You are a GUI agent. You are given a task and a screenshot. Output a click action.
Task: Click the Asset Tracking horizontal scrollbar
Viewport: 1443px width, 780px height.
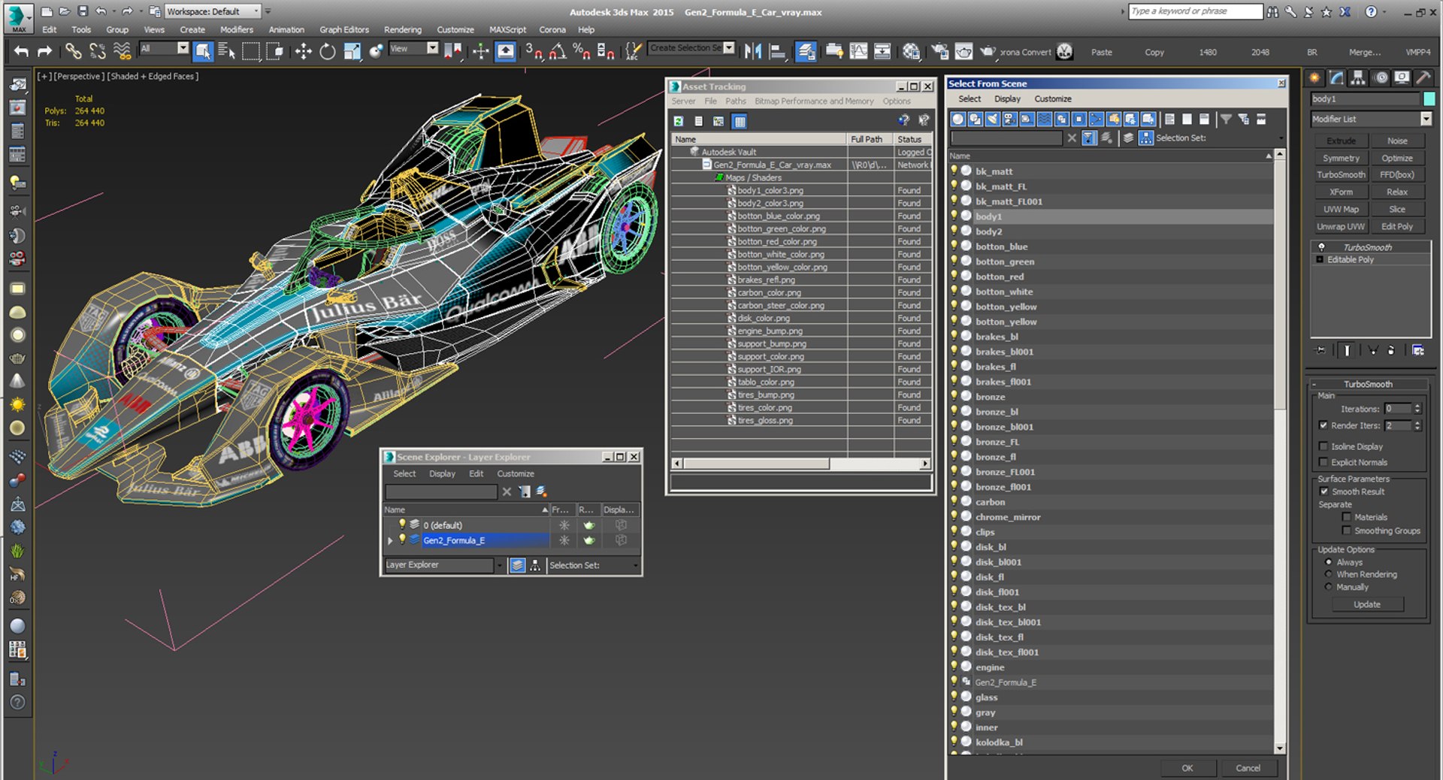[800, 464]
